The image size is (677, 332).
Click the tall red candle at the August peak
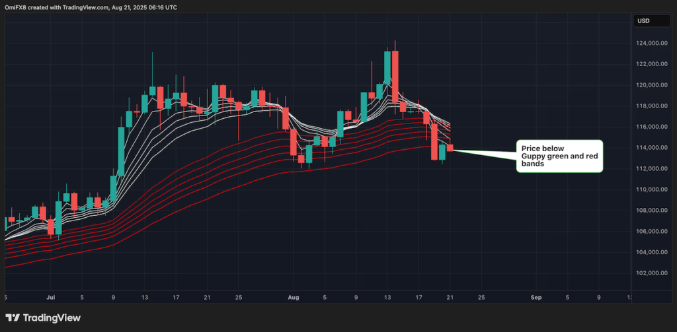point(395,76)
